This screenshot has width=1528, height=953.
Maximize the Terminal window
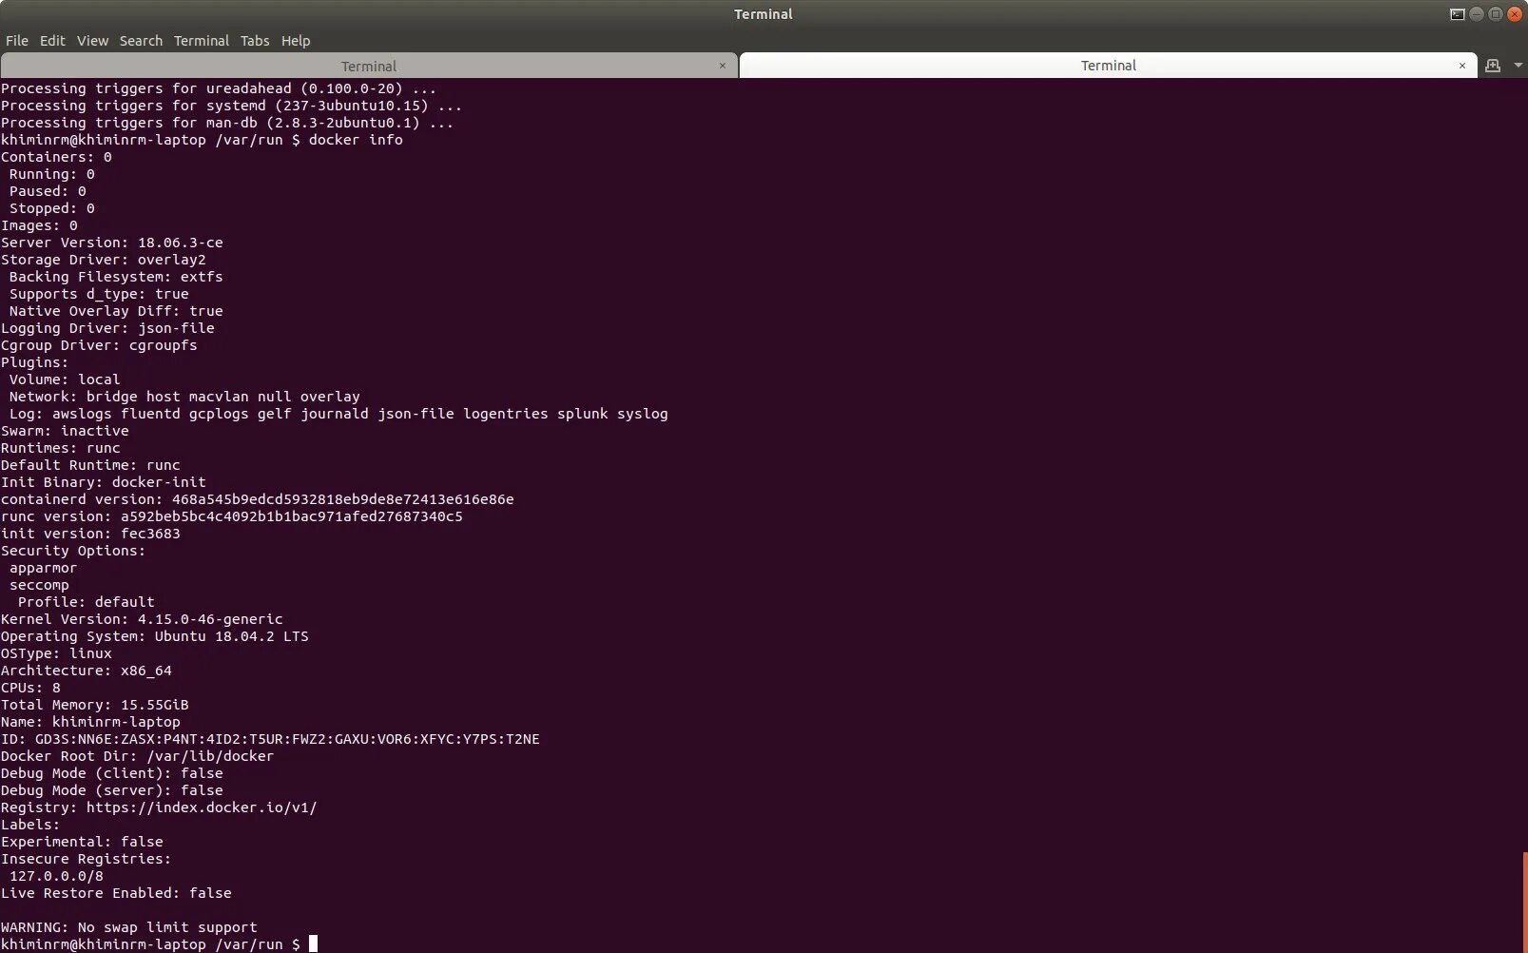click(x=1496, y=14)
